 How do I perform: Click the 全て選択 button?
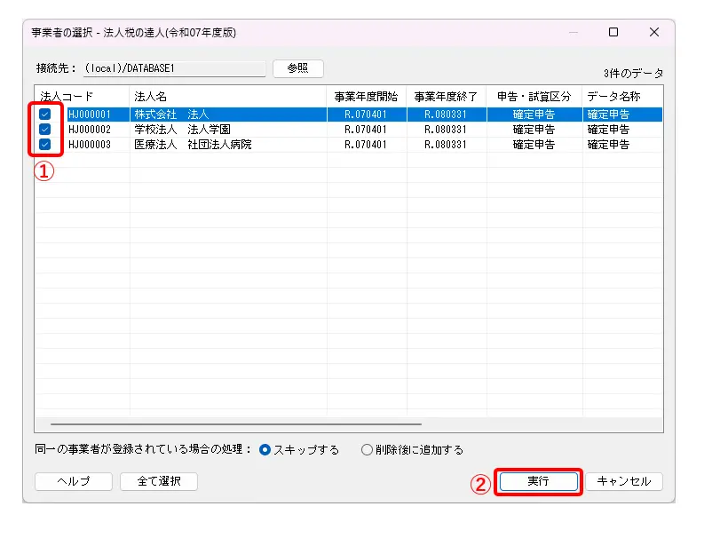(x=160, y=481)
